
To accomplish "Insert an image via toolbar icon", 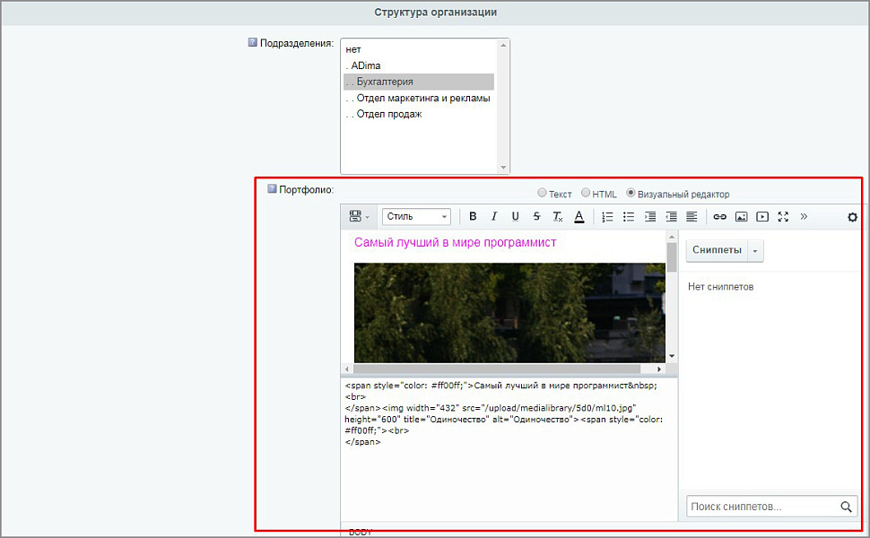I will click(x=740, y=216).
